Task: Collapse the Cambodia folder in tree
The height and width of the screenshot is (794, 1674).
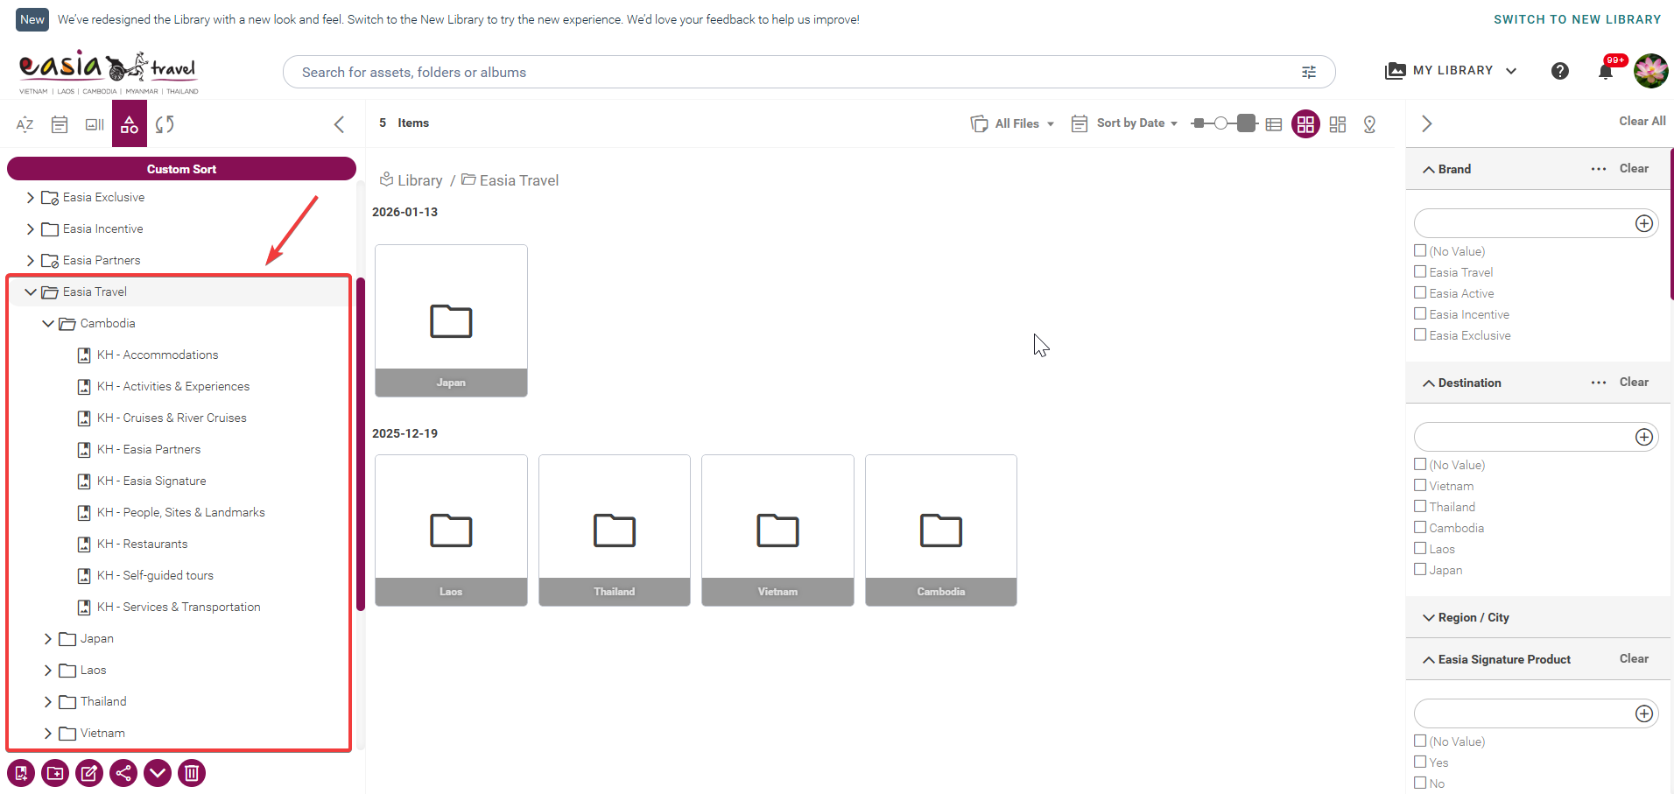Action: pos(48,324)
